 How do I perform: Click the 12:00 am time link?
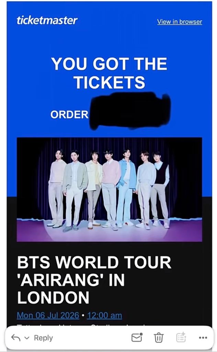click(104, 315)
